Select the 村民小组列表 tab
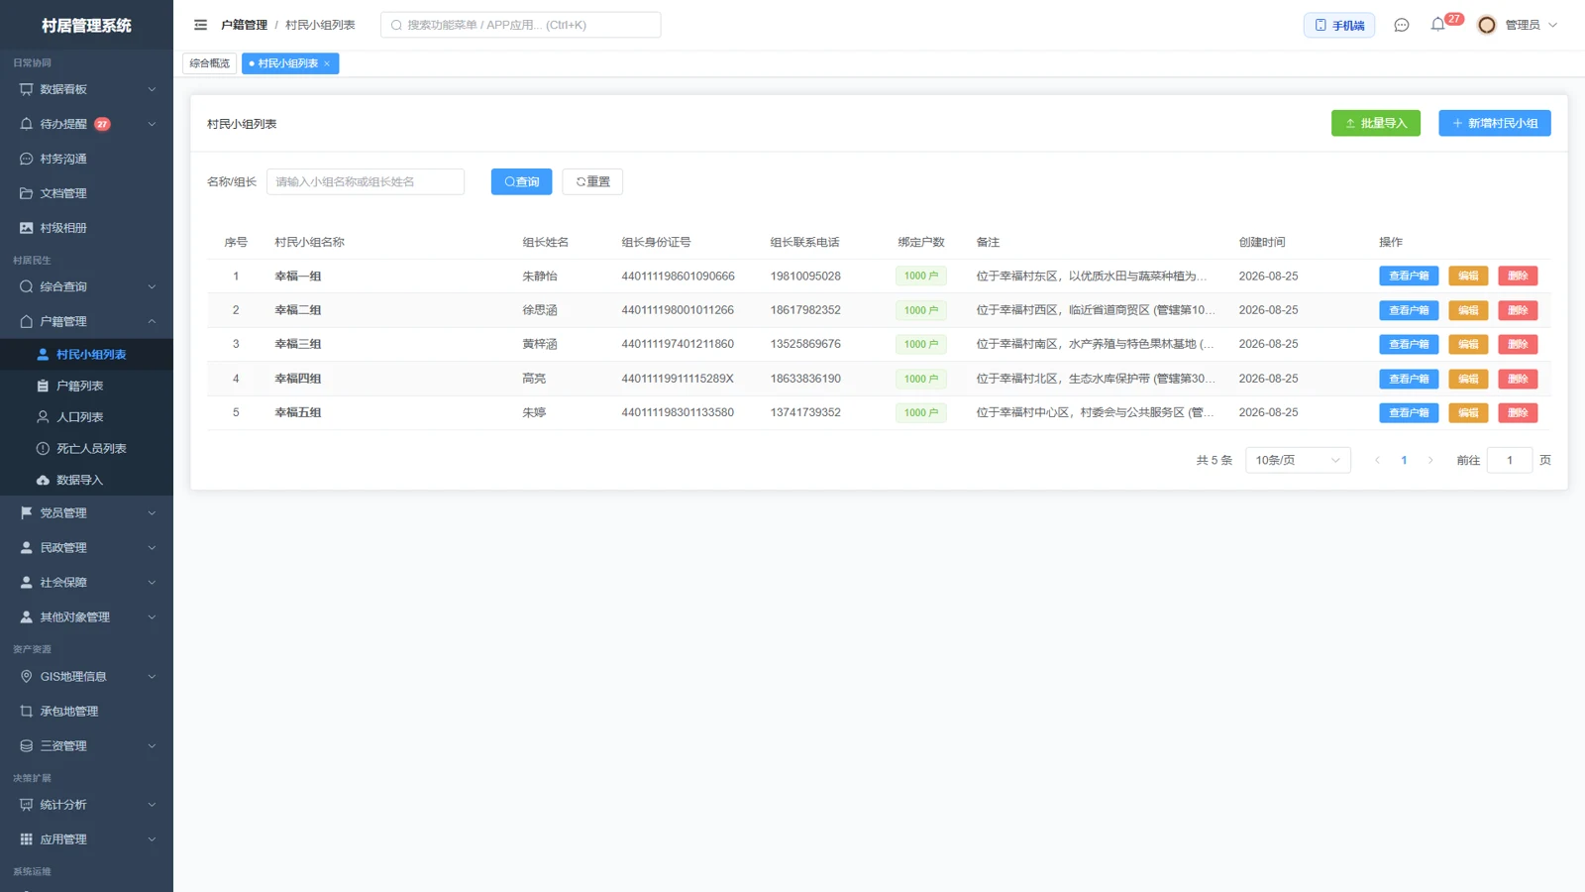This screenshot has width=1585, height=892. point(288,63)
